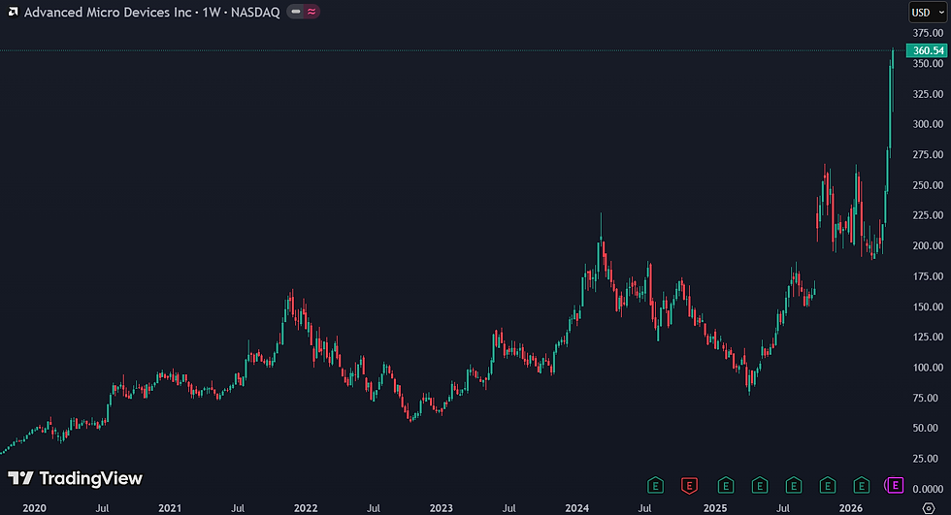This screenshot has height=515, width=951.
Task: Click the 350.00 price axis label
Action: pyautogui.click(x=928, y=64)
